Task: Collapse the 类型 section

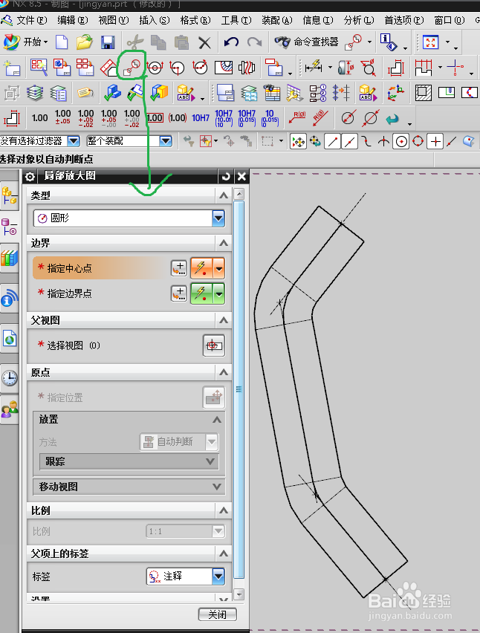Action: [223, 196]
